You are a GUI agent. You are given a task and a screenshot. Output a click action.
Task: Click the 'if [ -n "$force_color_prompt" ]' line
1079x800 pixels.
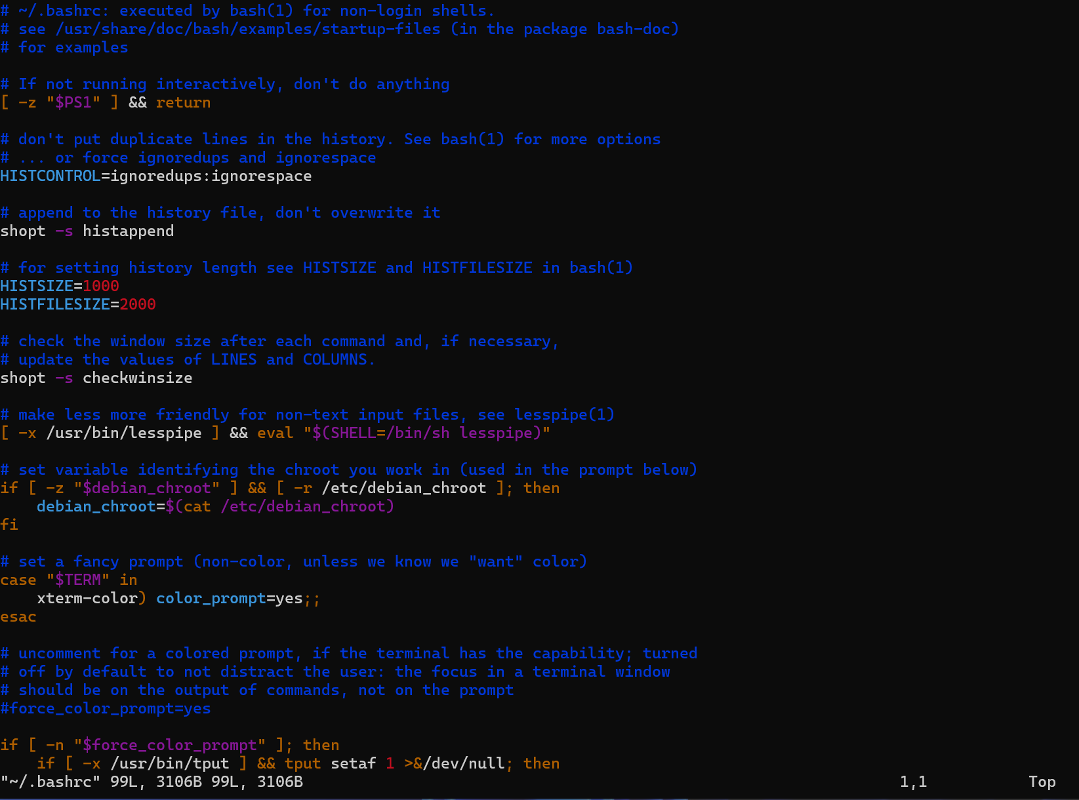170,745
